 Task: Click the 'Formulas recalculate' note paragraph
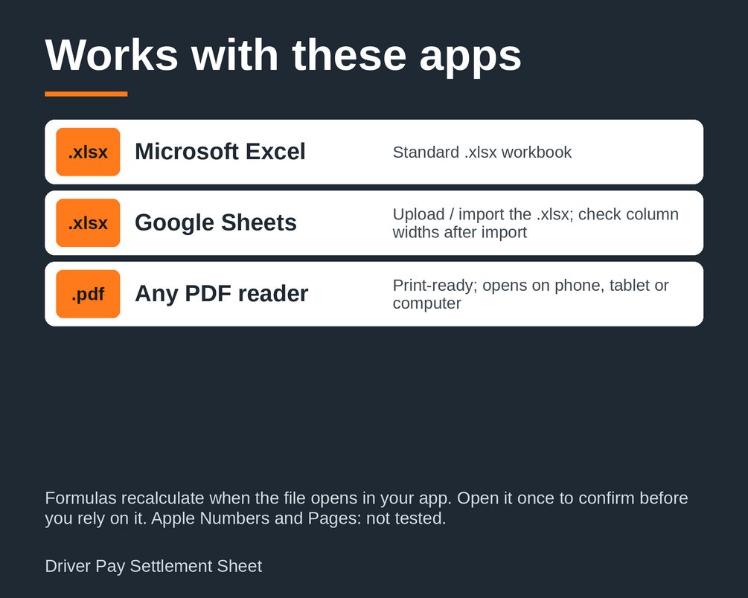366,508
